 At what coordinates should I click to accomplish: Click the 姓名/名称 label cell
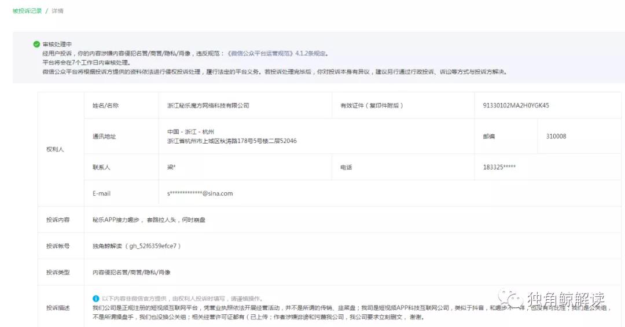[x=122, y=105]
